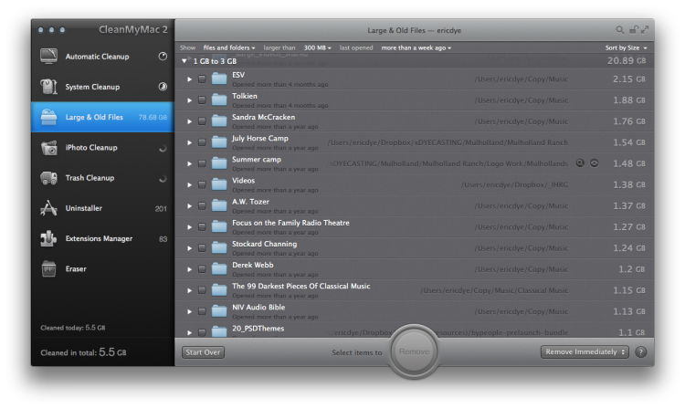
Task: Click the help question mark button
Action: click(640, 351)
